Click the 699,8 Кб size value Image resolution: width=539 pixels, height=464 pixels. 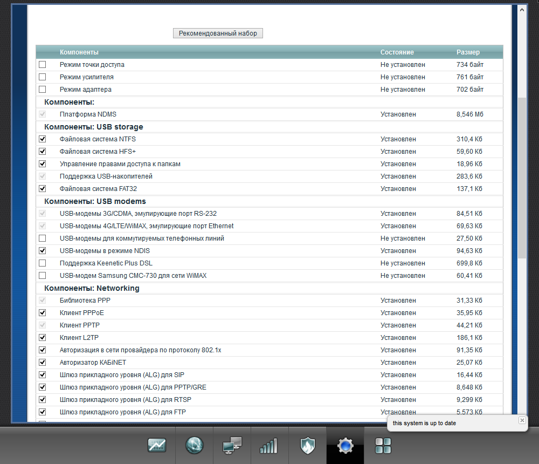[469, 263]
